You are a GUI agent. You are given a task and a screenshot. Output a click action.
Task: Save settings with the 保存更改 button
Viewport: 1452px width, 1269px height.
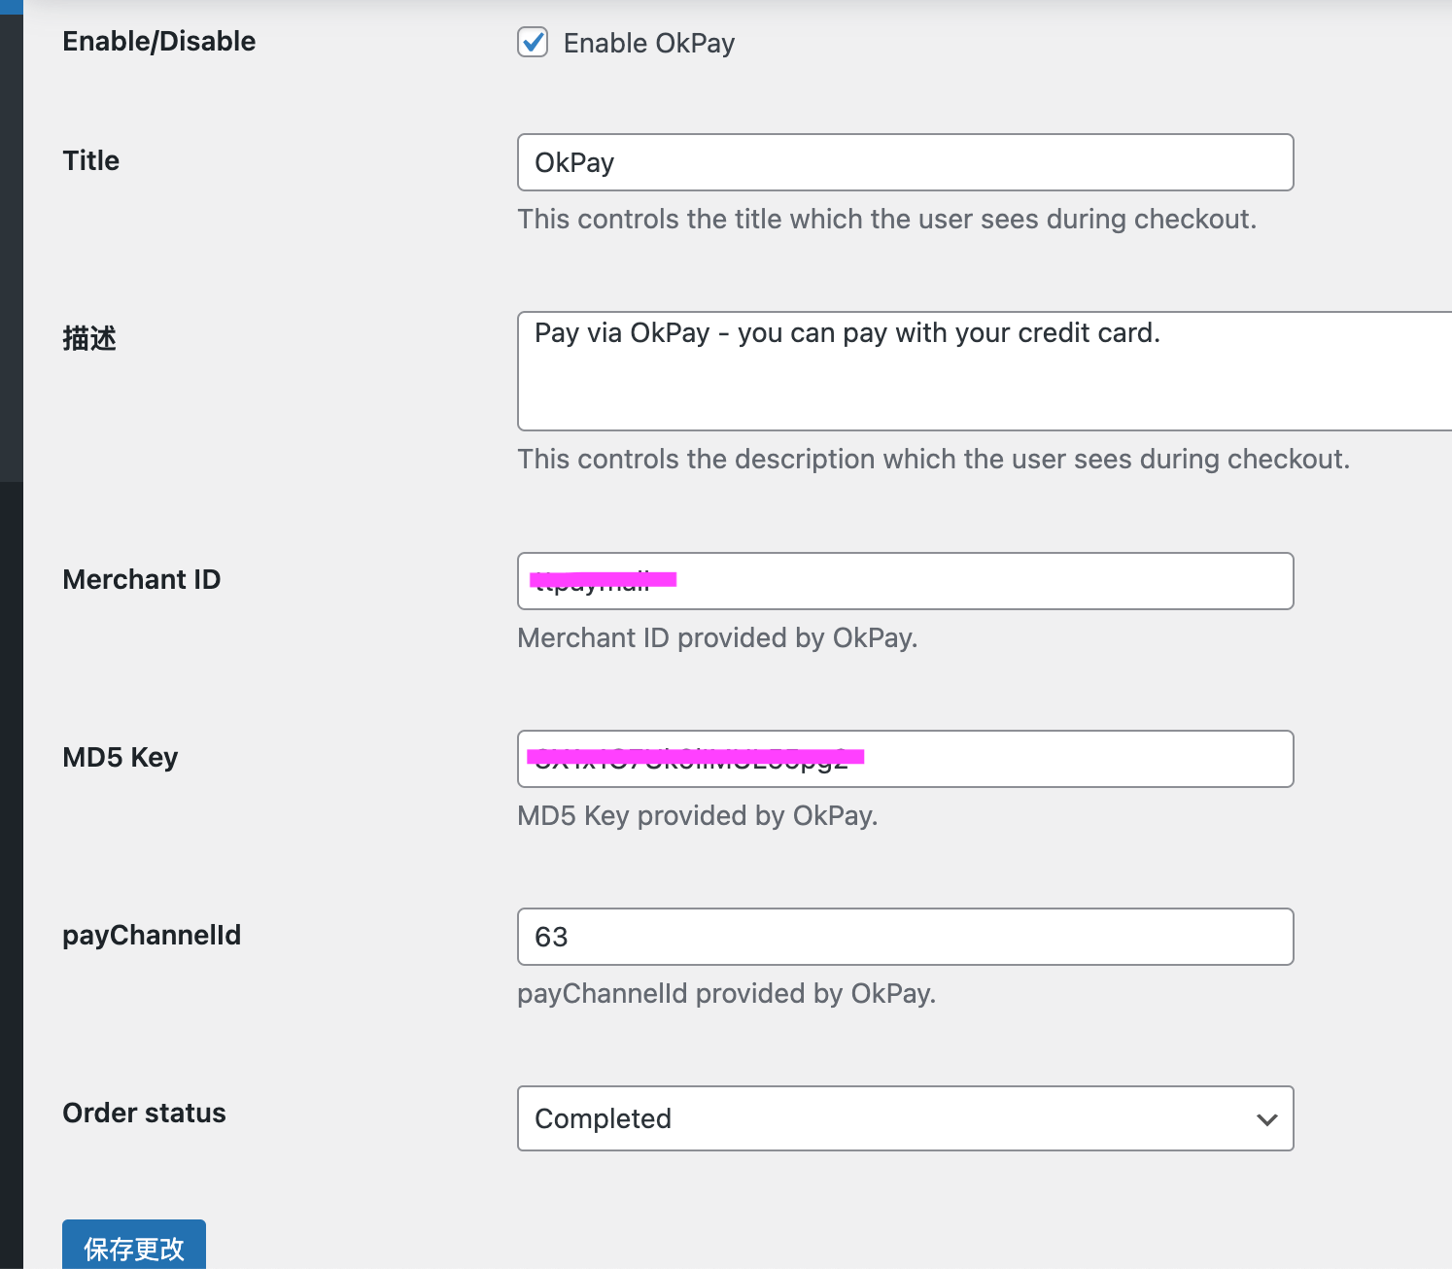click(x=134, y=1246)
